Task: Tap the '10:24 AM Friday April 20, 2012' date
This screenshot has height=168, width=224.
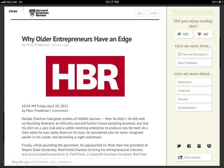Action: click(45, 106)
